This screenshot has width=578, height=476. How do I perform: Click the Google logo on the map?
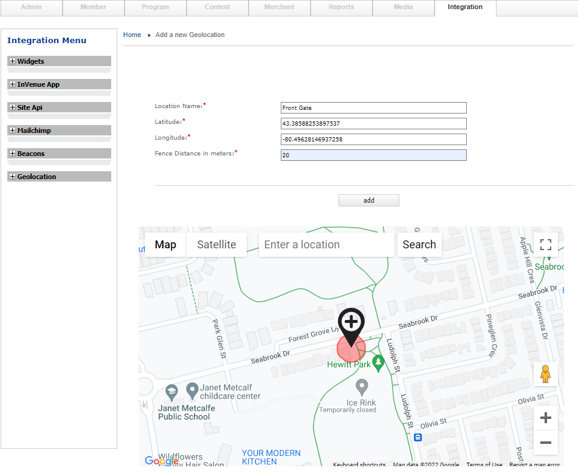point(162,461)
